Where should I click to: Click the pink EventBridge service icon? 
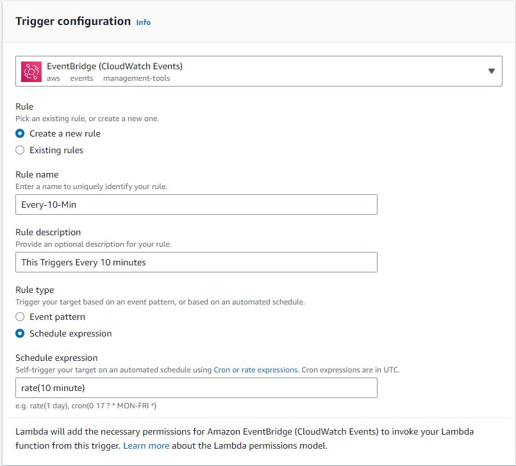click(31, 71)
